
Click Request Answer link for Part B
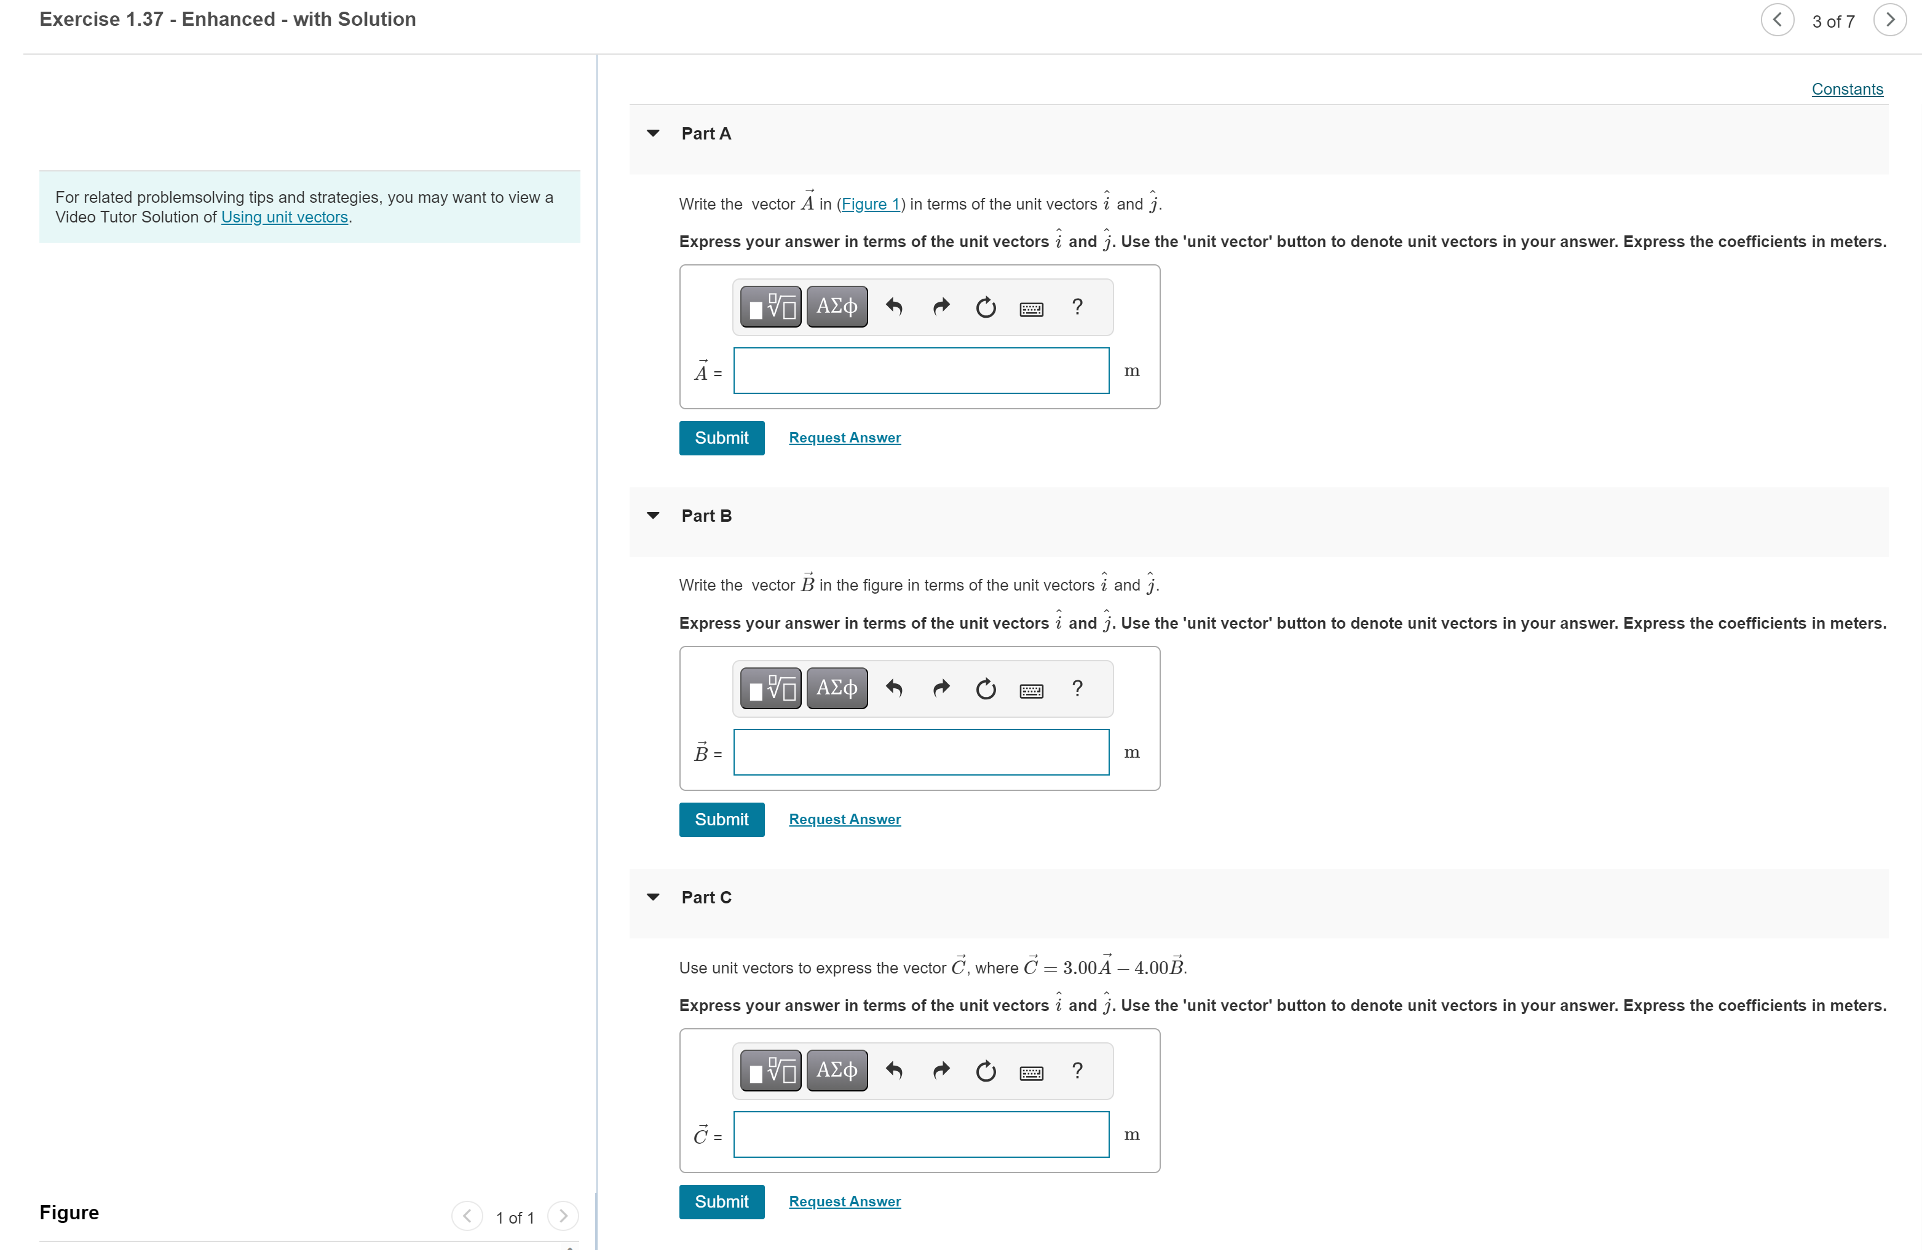[x=844, y=819]
